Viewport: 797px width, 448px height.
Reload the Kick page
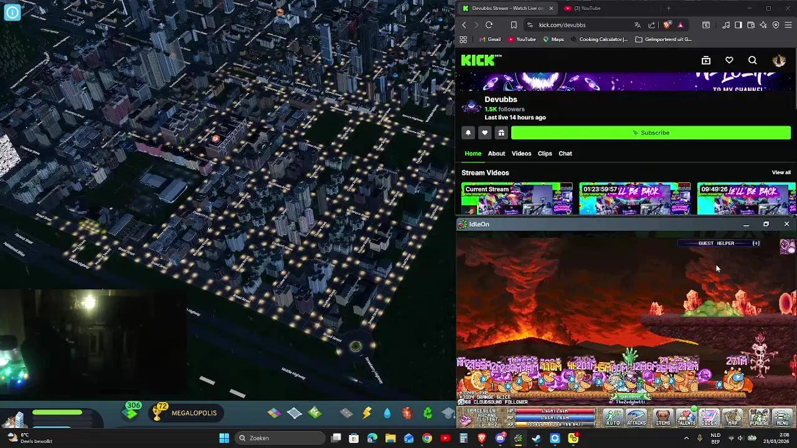point(489,25)
